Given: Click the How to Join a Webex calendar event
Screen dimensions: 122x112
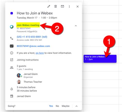Looking at the screenshot, I should tap(100, 59).
